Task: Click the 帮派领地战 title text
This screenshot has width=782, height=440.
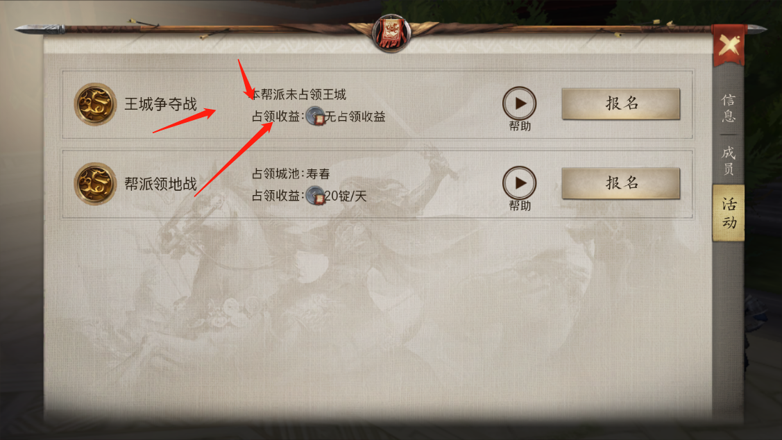Action: [x=160, y=184]
